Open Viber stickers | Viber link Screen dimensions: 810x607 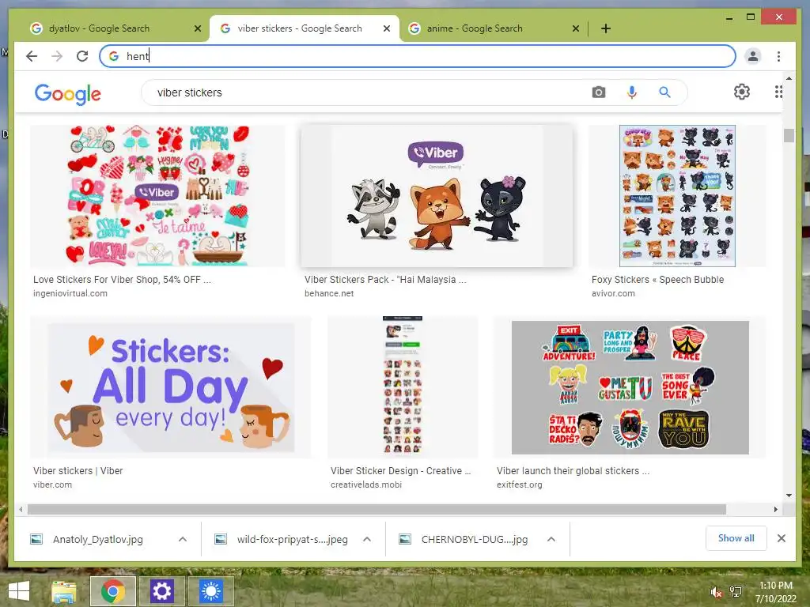(x=78, y=471)
